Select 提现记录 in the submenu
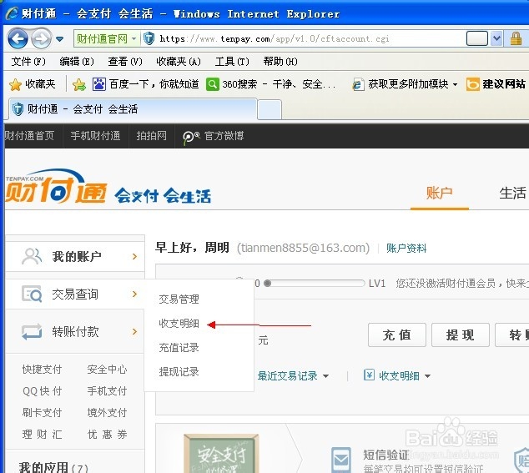Viewport: 529px width, 473px height. point(179,372)
